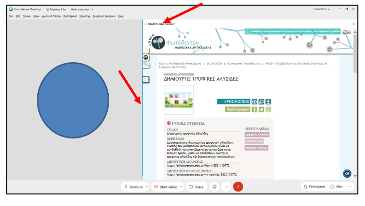Screen dimensions: 365x206
Task: Unmute the microphone
Action: [x=133, y=187]
